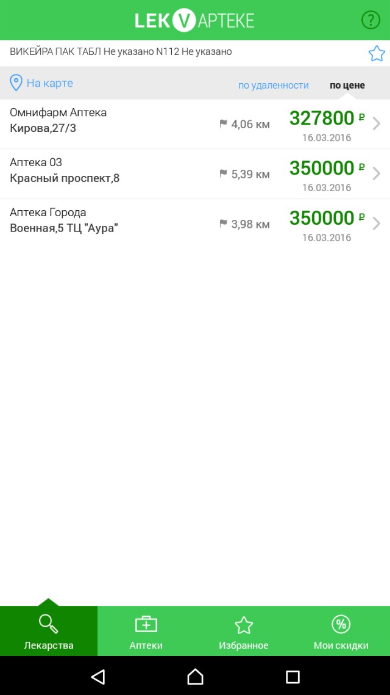Expand Омнифарм Аптека details chevron

[377, 124]
